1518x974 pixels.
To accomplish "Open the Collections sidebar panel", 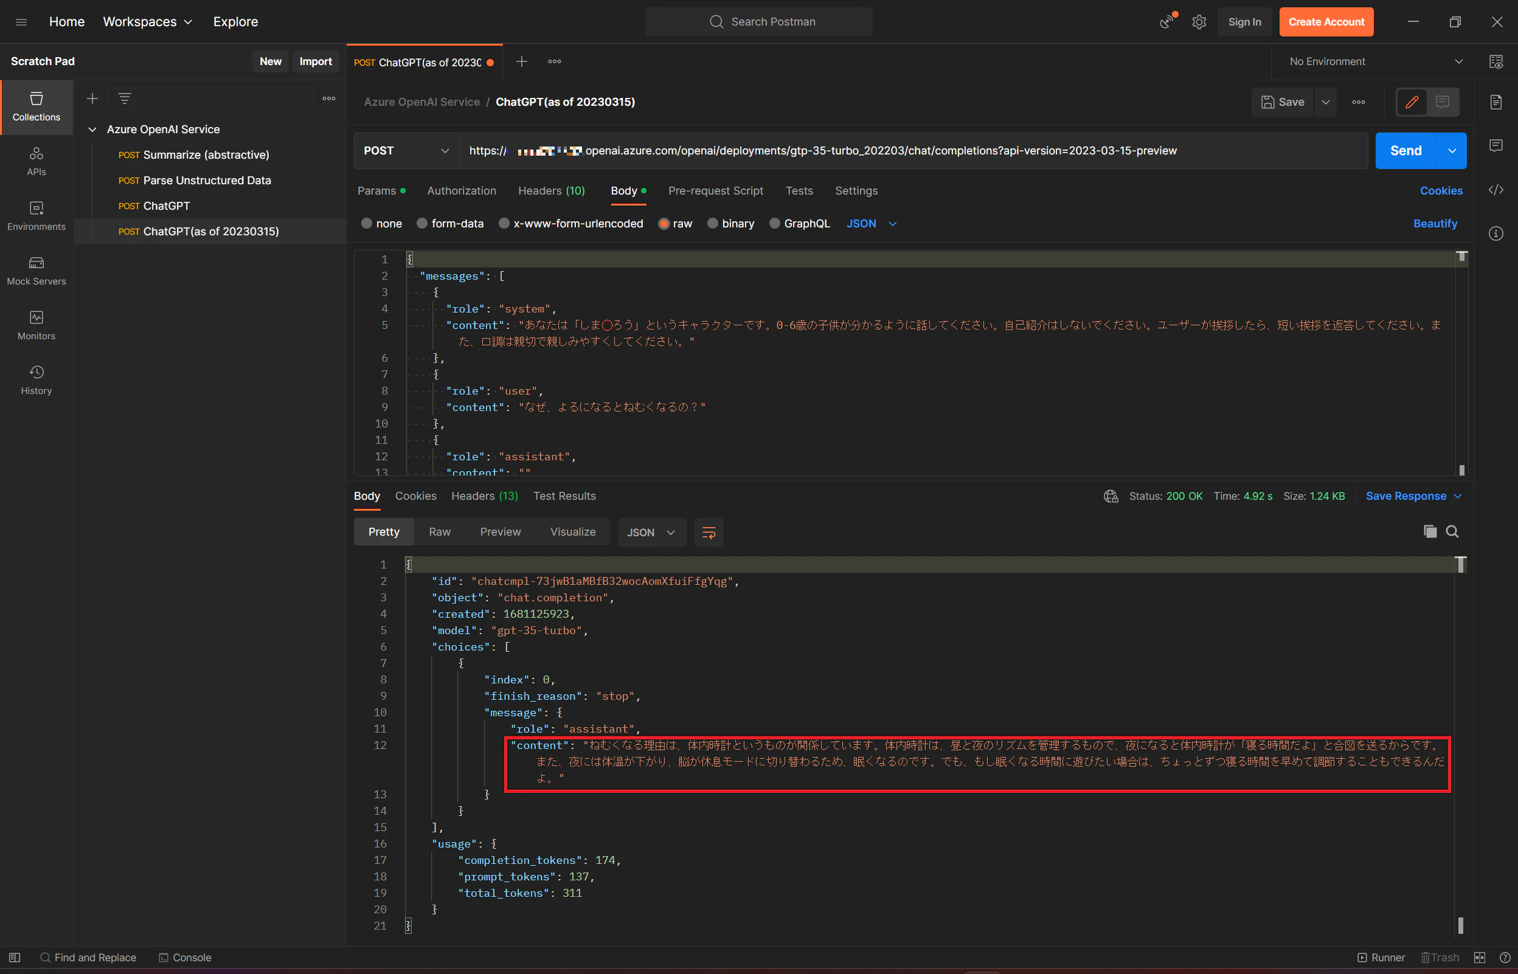I will 36,106.
